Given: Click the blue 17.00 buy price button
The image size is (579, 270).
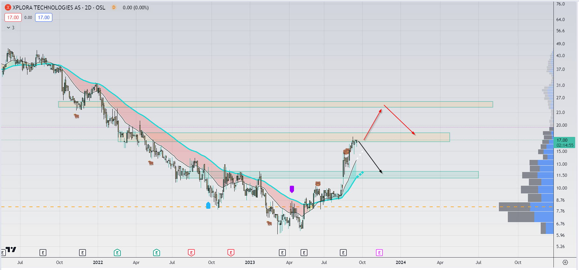Looking at the screenshot, I should [44, 18].
